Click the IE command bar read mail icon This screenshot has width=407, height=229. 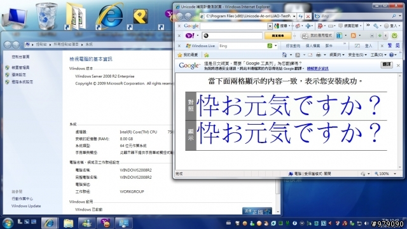[x=310, y=55]
